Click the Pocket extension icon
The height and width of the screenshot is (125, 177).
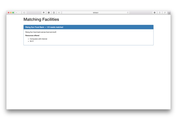(59, 13)
